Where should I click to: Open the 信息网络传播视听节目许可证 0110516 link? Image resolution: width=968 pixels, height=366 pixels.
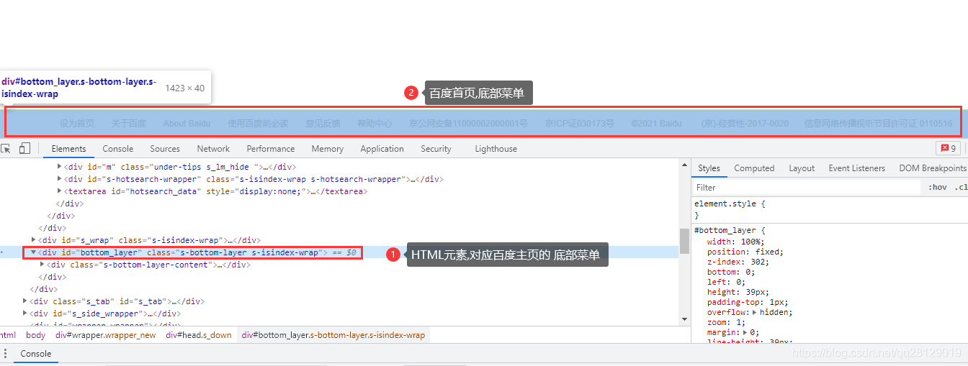(x=878, y=123)
